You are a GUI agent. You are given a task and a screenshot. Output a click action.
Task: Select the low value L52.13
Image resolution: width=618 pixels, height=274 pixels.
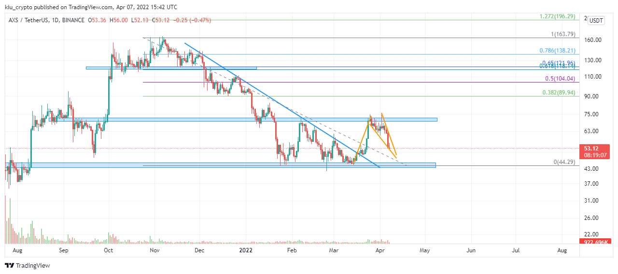(140, 20)
